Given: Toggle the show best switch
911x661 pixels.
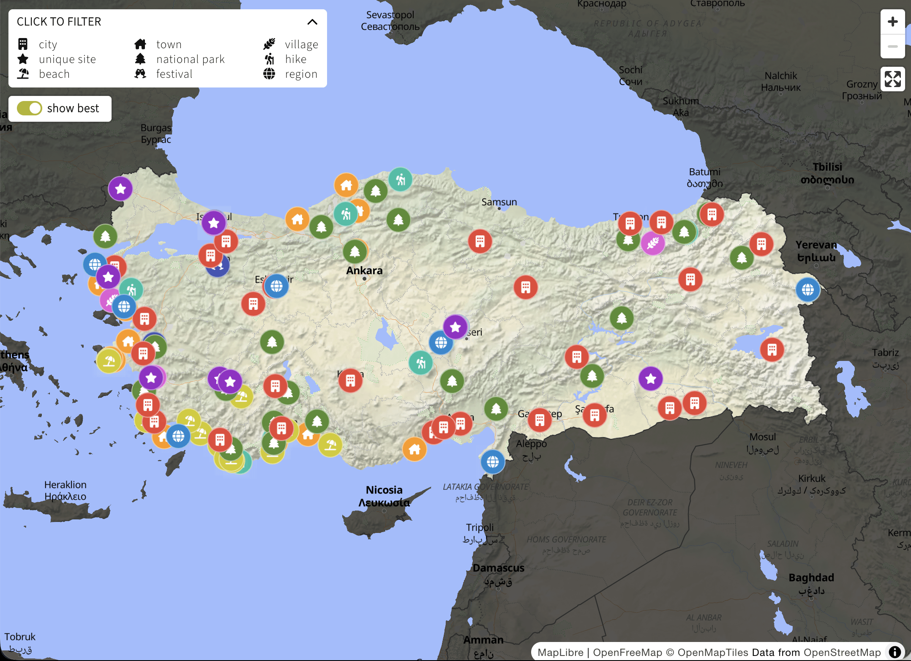Looking at the screenshot, I should point(30,108).
